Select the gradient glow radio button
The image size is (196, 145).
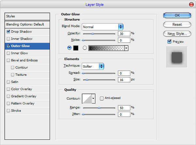pos(85,48)
